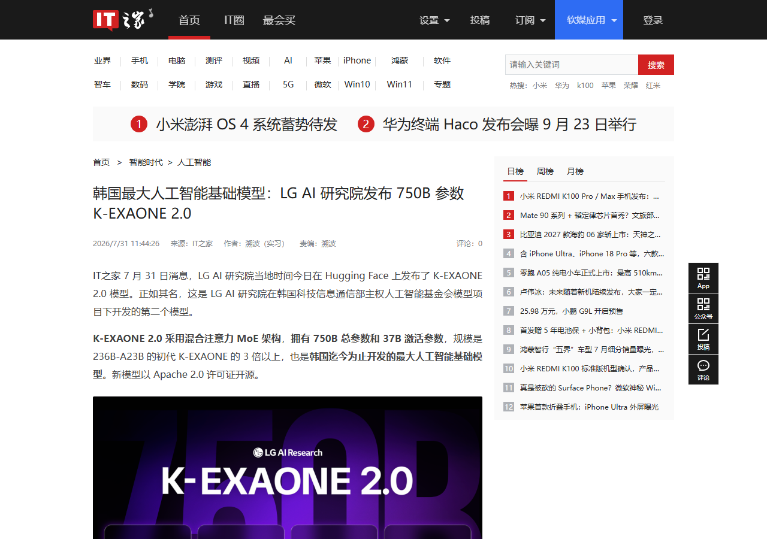The image size is (767, 539).
Task: Open the 微软 category
Action: pyautogui.click(x=323, y=84)
